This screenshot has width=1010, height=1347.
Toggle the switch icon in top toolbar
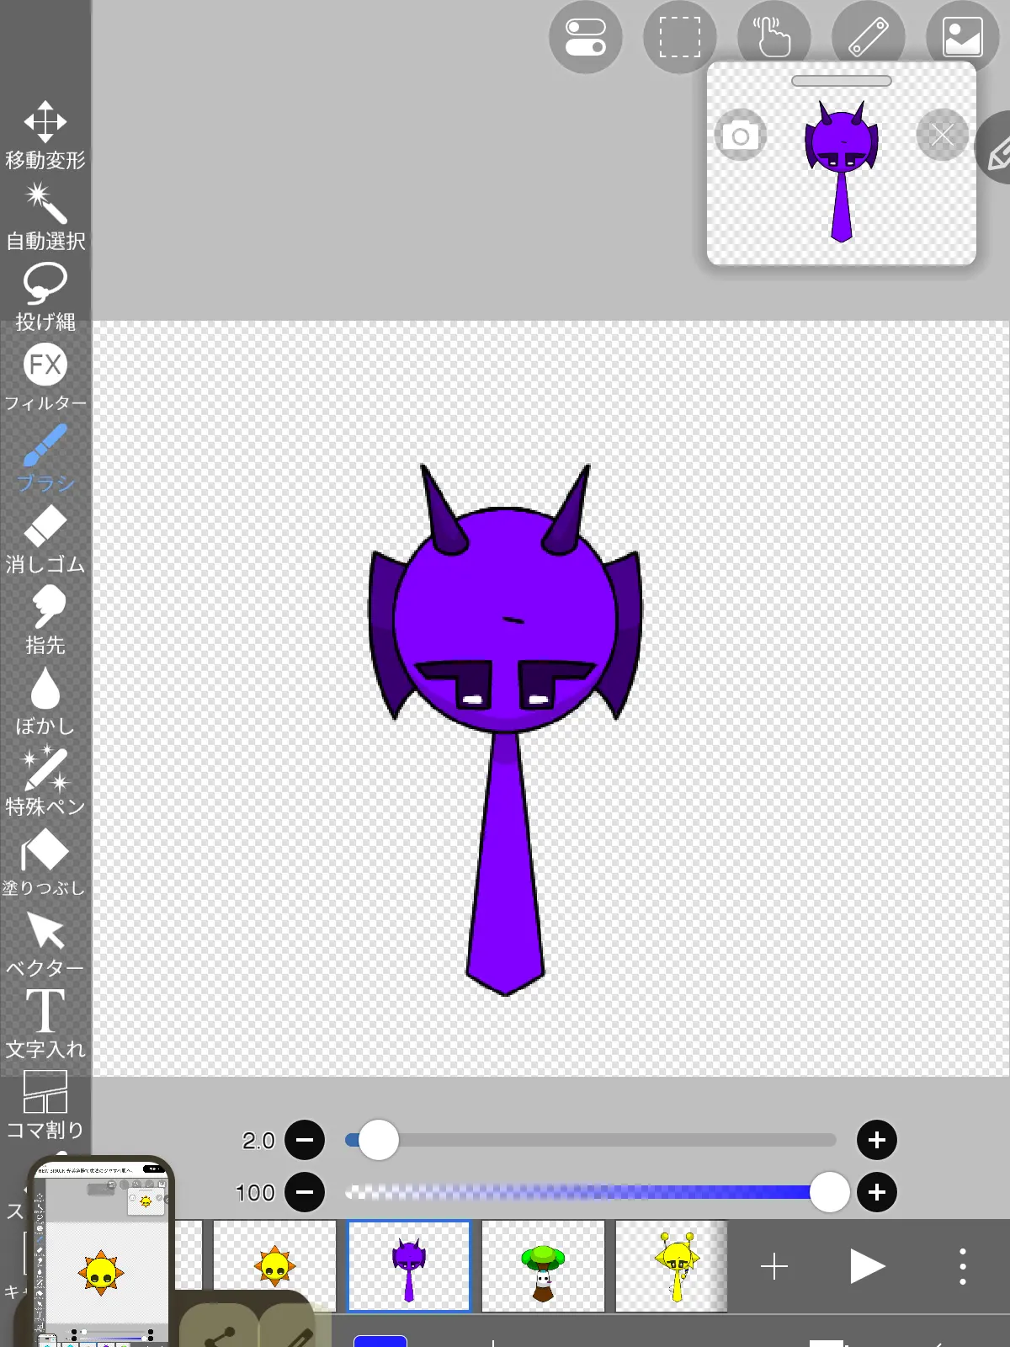pos(586,37)
